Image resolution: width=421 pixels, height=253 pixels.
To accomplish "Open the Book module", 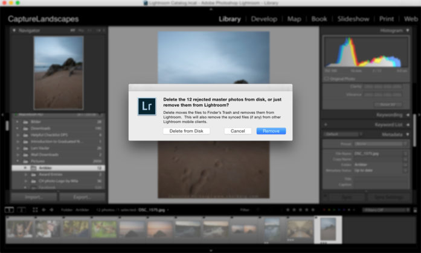I will point(319,19).
